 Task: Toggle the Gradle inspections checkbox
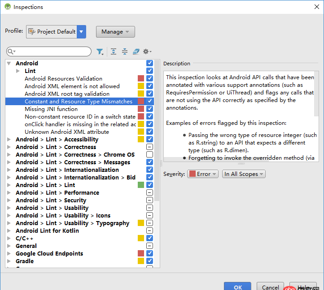[x=149, y=261]
